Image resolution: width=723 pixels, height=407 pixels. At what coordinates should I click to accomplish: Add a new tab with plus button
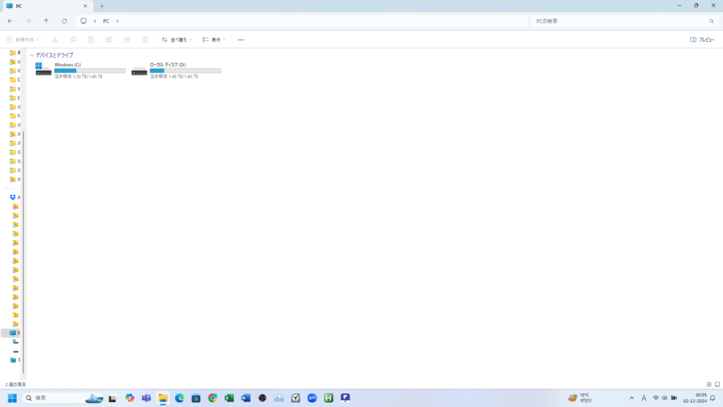tap(102, 6)
